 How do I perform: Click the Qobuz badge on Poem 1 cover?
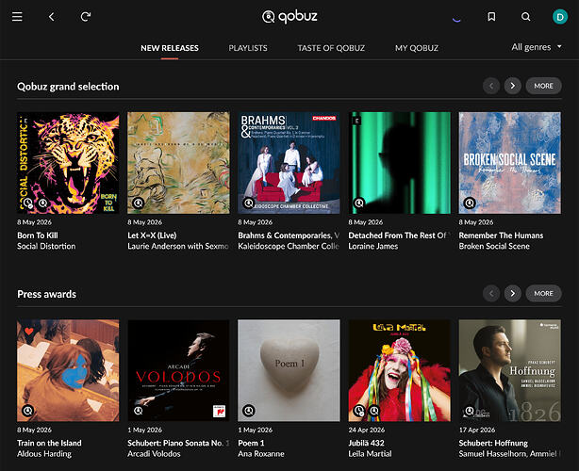(x=249, y=410)
